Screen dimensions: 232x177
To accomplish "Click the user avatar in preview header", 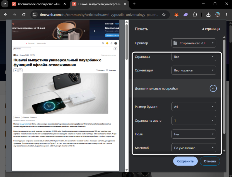I will pyautogui.click(x=116, y=43).
